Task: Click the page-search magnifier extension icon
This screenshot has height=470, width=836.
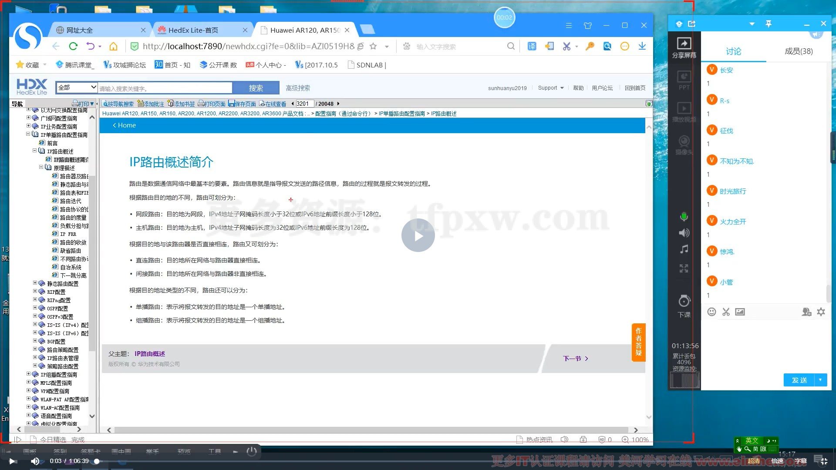Action: (607, 46)
